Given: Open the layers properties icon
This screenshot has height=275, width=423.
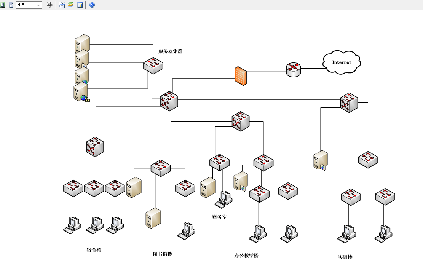Looking at the screenshot, I should click(x=71, y=5).
